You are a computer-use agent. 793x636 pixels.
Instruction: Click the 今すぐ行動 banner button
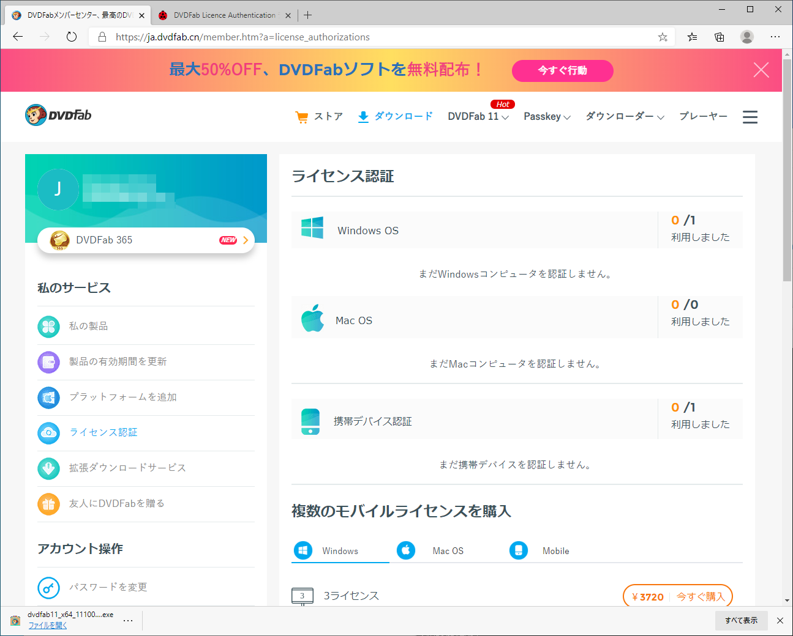pyautogui.click(x=562, y=70)
